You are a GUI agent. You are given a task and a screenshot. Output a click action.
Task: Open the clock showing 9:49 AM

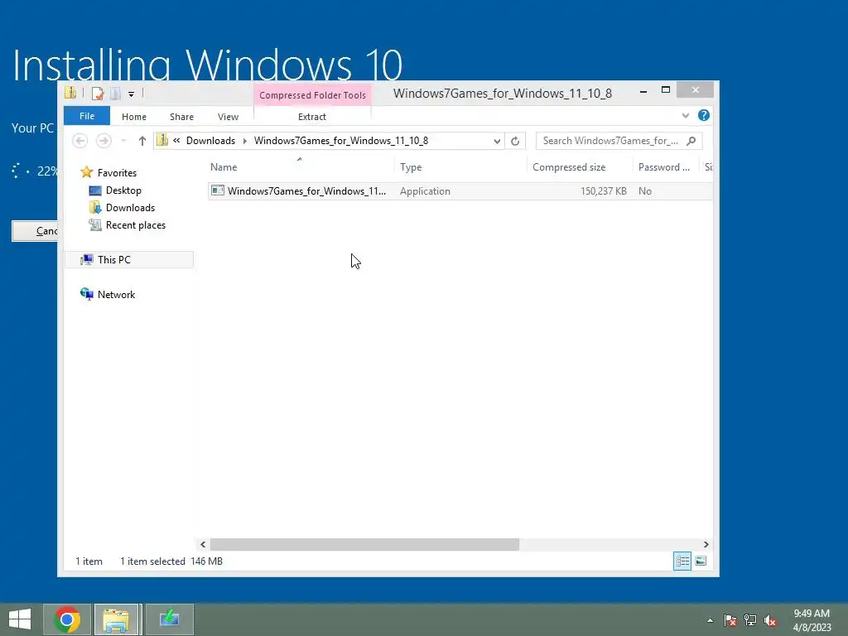point(812,620)
